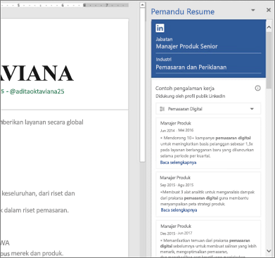The image size is (275, 258).
Task: Click the line 'keseluruhan, dari riset dan'
Action: point(38,193)
